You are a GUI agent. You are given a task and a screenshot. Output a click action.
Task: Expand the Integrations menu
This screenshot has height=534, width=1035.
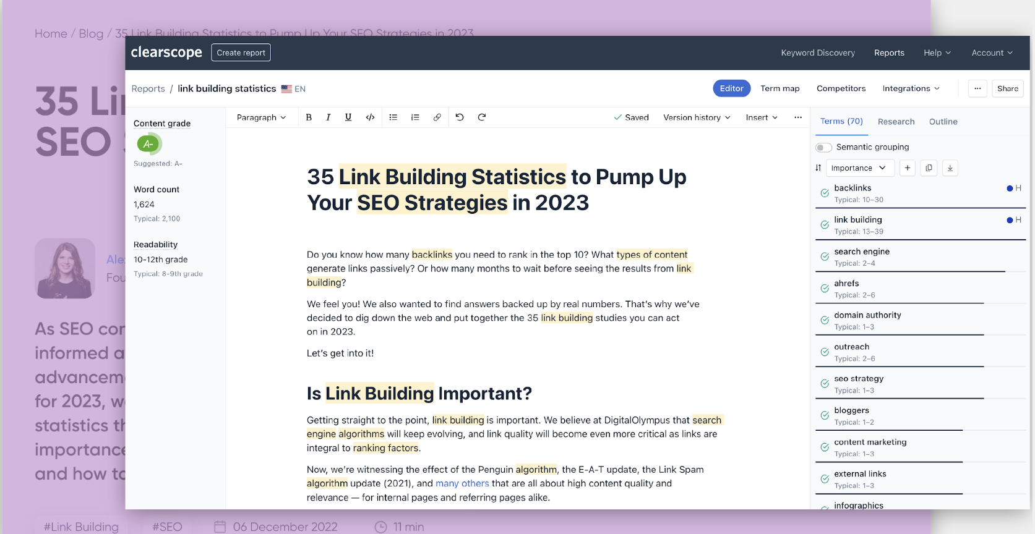[x=911, y=88]
